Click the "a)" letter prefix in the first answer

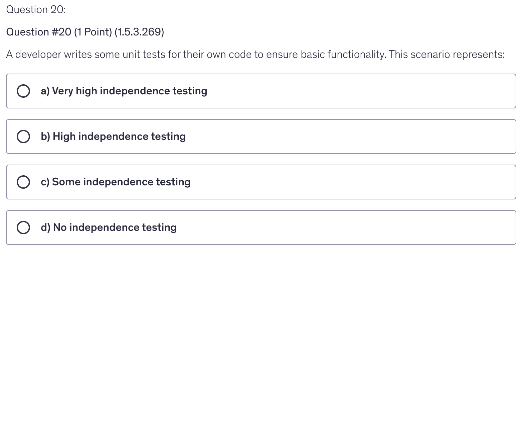(x=45, y=91)
